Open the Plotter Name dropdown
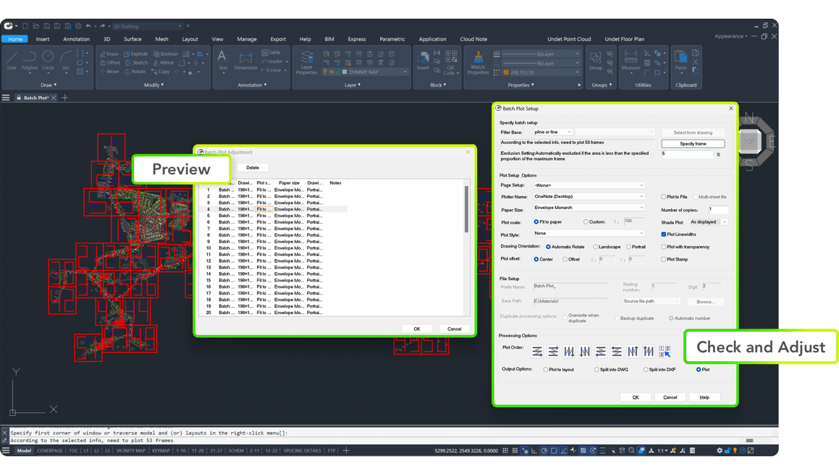Image resolution: width=839 pixels, height=471 pixels. (x=589, y=197)
